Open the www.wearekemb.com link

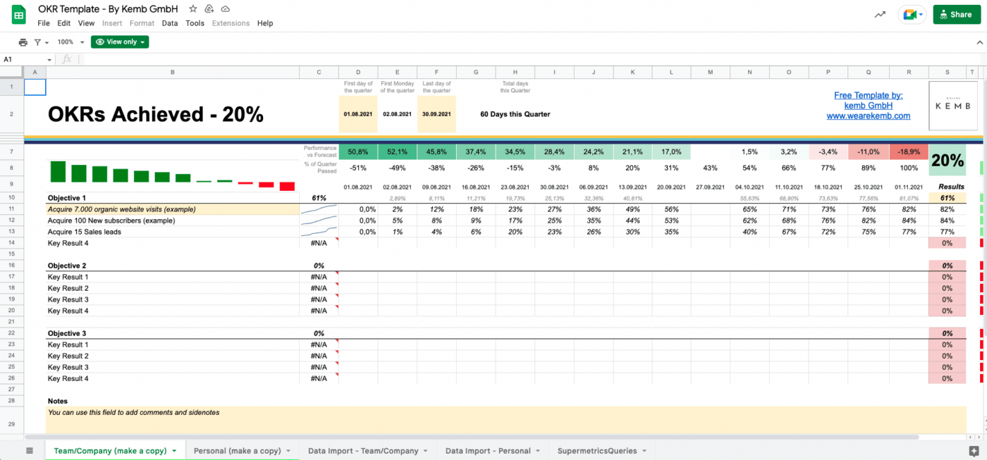pos(868,116)
